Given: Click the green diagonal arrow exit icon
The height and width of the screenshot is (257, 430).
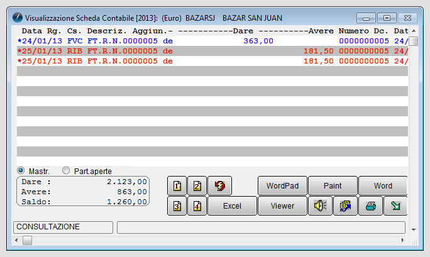Looking at the screenshot, I should (x=395, y=205).
